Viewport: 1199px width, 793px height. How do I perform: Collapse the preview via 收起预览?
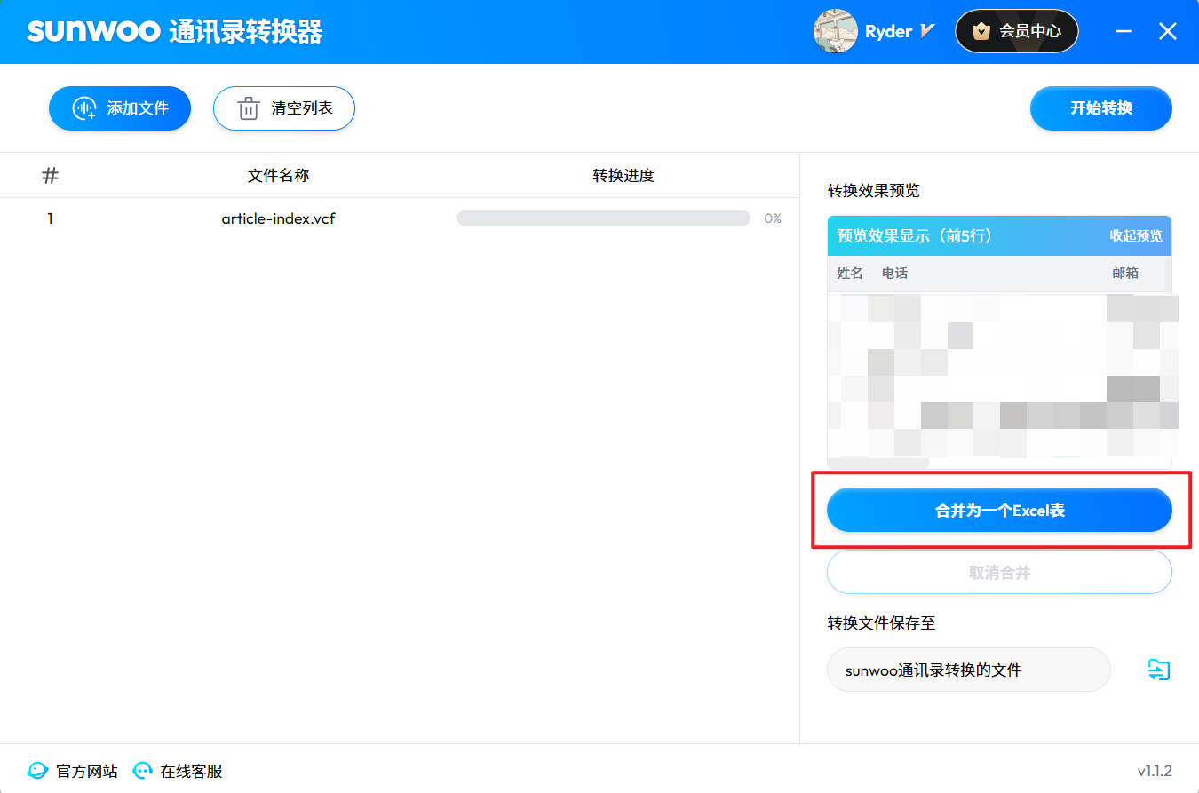[x=1136, y=235]
